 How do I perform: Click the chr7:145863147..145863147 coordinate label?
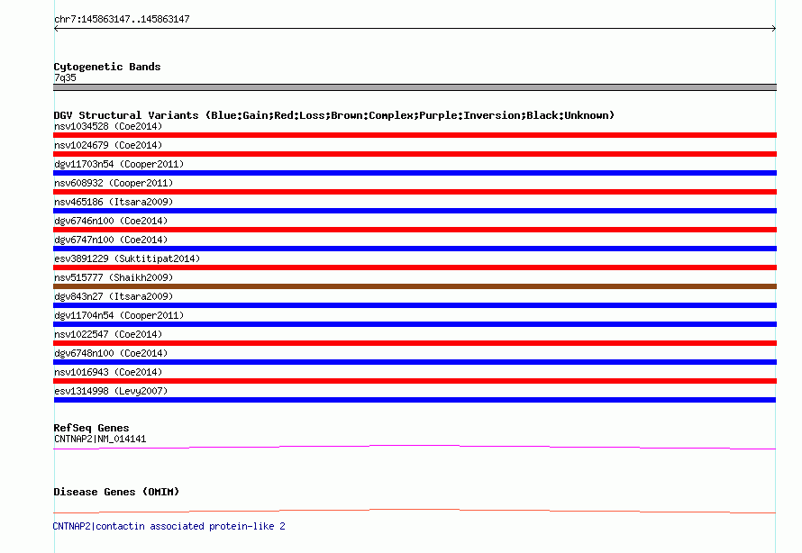(x=122, y=19)
